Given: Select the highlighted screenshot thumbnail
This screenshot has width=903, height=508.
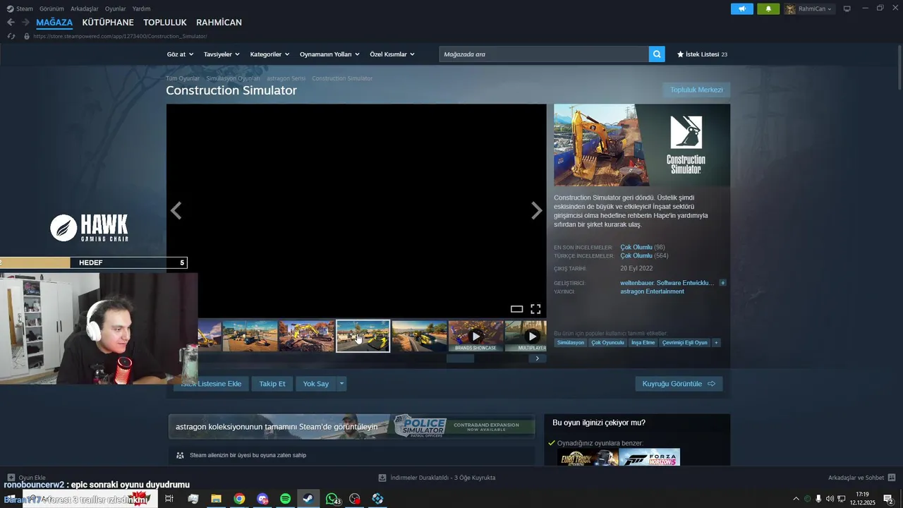Looking at the screenshot, I should (363, 336).
